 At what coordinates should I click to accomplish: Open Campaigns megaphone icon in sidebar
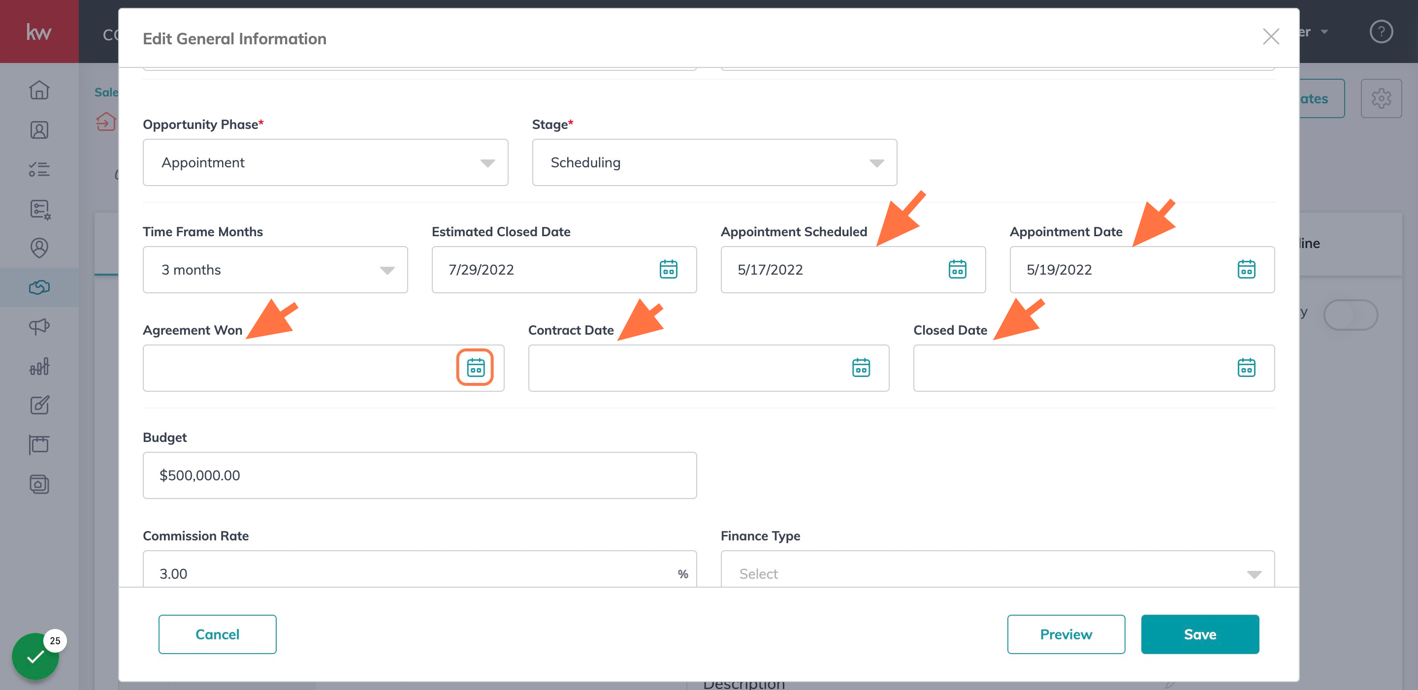[x=39, y=326]
